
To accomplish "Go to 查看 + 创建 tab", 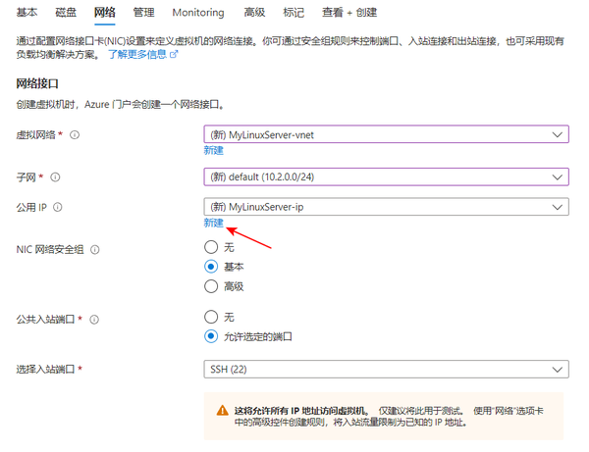I will click(x=349, y=13).
